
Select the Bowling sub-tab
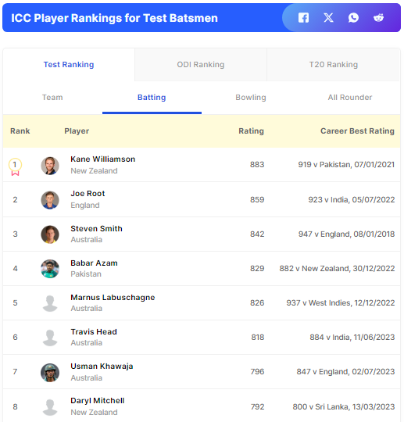(x=251, y=98)
